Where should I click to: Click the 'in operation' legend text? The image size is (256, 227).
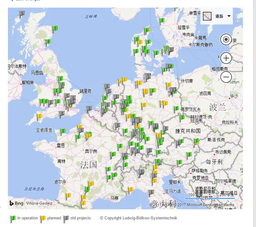(27, 218)
